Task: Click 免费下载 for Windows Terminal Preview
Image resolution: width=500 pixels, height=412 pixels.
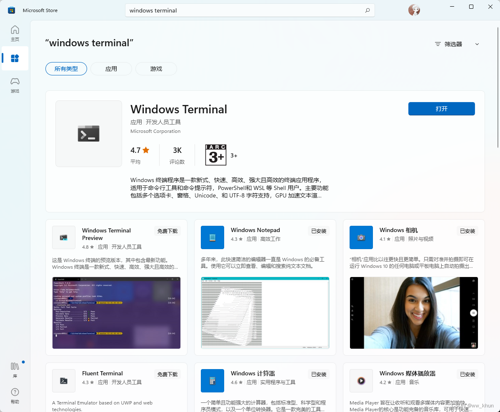Action: click(x=167, y=231)
